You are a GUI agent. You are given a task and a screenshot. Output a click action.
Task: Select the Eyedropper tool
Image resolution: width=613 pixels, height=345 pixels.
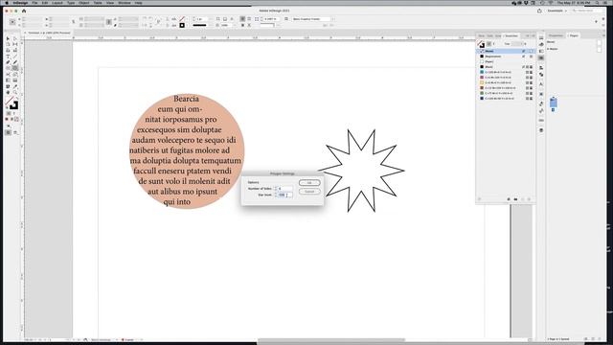tap(15, 86)
